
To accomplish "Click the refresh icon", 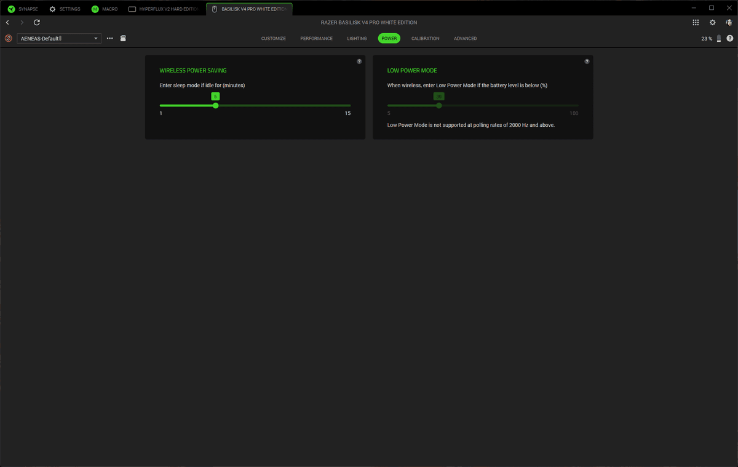I will click(37, 22).
